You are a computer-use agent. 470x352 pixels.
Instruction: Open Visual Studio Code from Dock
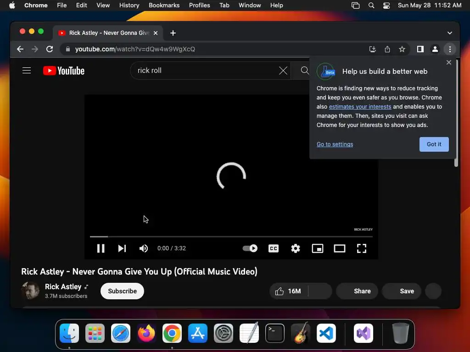(x=326, y=333)
